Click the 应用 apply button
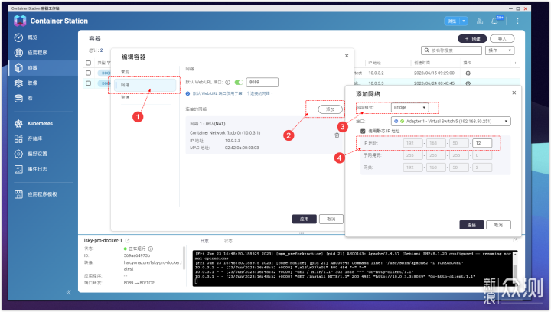551x312 pixels. 305,219
